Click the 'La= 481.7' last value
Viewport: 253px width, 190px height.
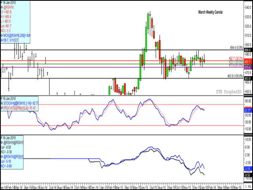pyautogui.click(x=6, y=26)
